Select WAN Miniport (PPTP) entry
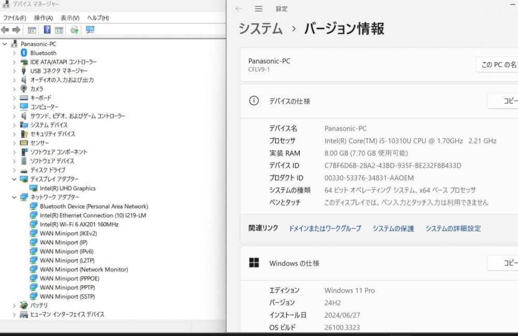The image size is (518, 336). pos(67,287)
